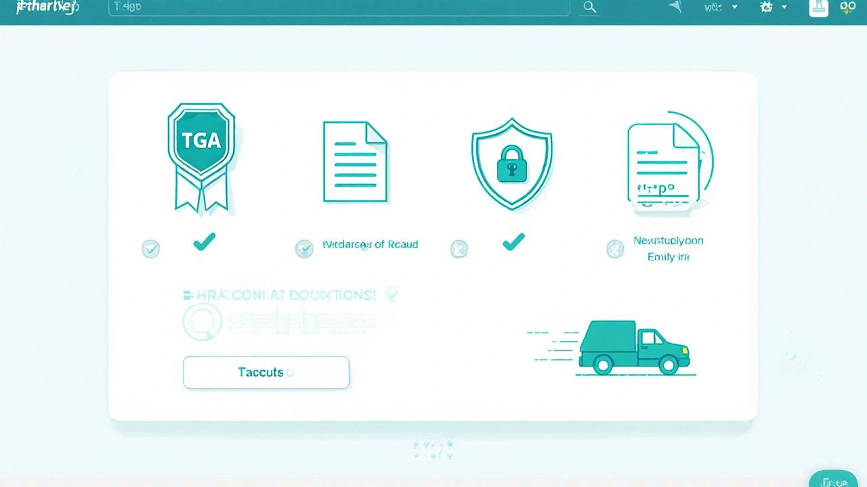Expand the dropdown arrow beside header text
This screenshot has height=487, width=867.
coord(734,7)
